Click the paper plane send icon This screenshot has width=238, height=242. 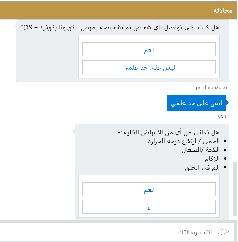[x=223, y=232]
